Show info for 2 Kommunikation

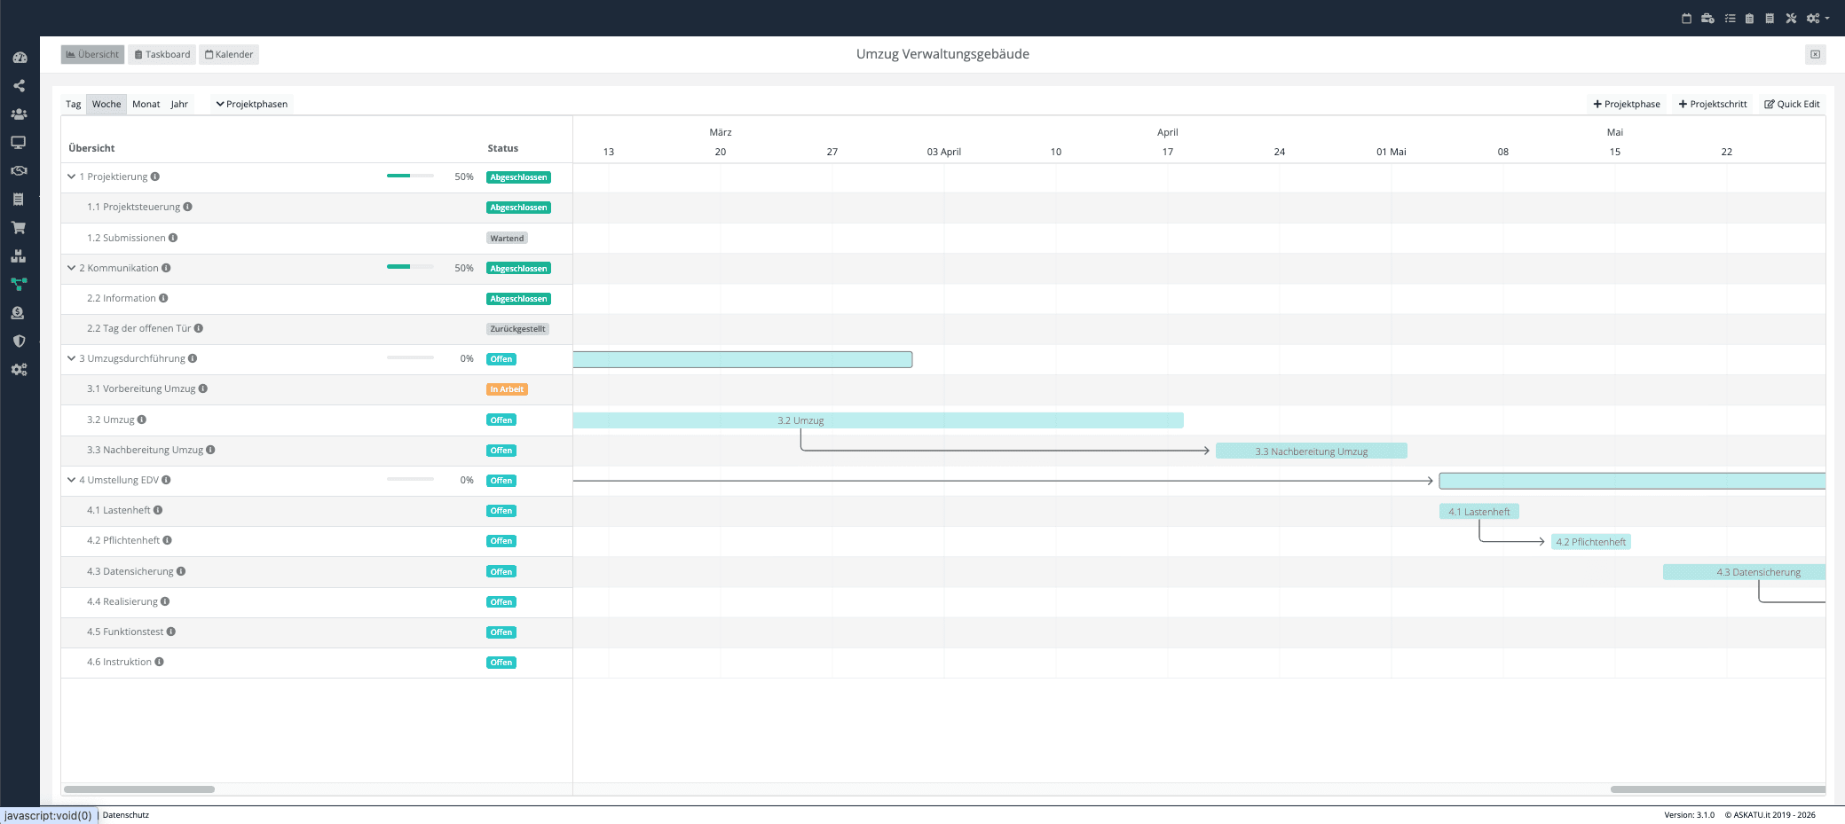(x=166, y=268)
